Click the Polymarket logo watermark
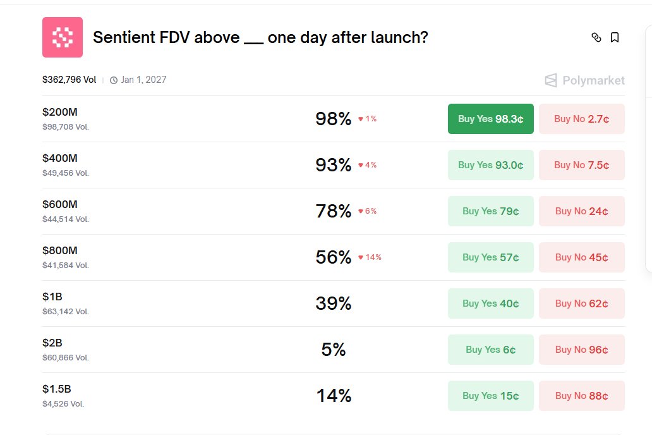This screenshot has width=652, height=435. point(584,80)
